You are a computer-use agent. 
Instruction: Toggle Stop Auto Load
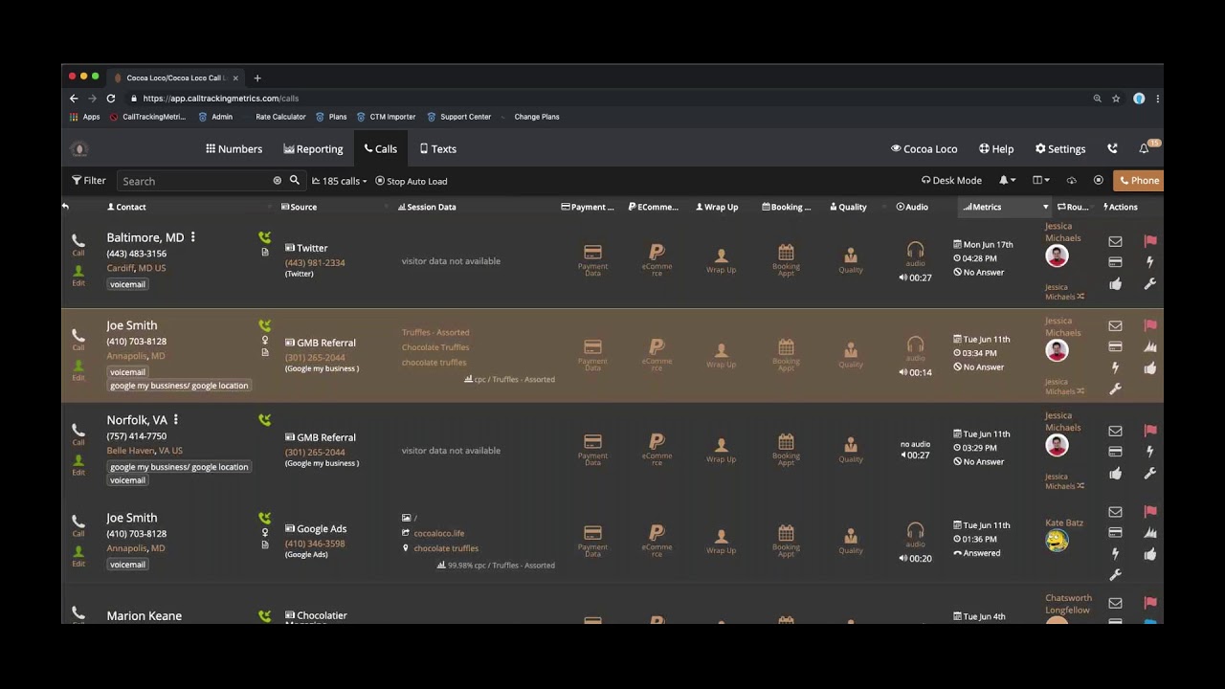(412, 181)
